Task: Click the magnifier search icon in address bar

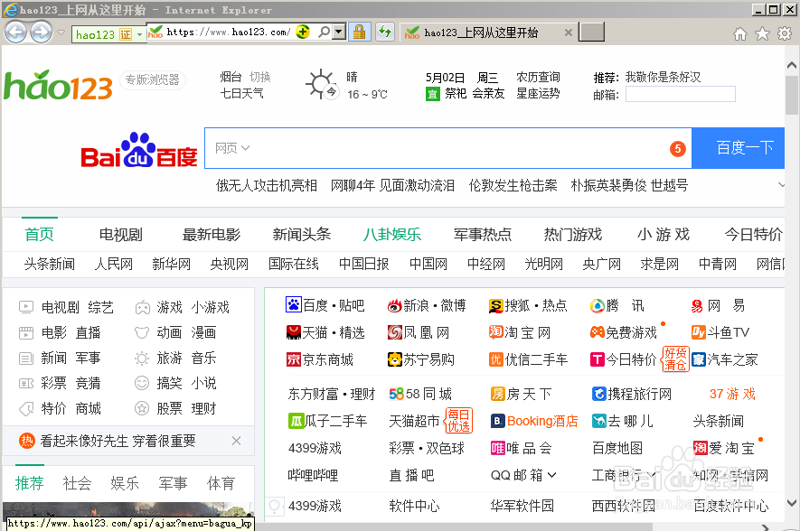Action: pyautogui.click(x=324, y=33)
